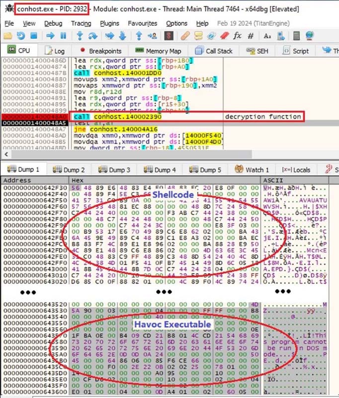Open the calculator tool
The width and height of the screenshot is (339, 398).
tap(296, 36)
